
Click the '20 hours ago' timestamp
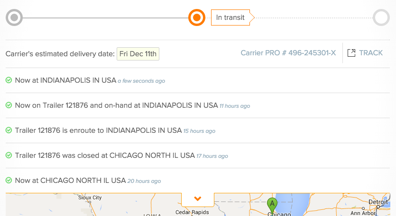click(x=144, y=181)
